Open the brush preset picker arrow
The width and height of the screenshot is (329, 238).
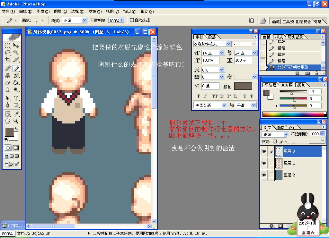click(43, 20)
